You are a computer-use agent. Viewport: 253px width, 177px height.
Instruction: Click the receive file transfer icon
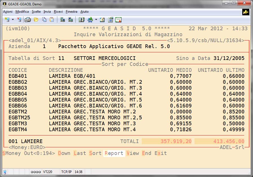tap(71, 20)
